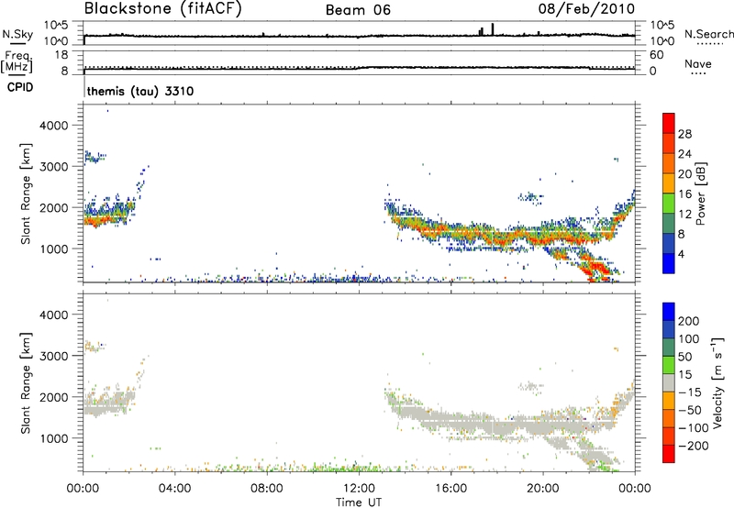Image resolution: width=734 pixels, height=508 pixels.
Task: Select the '3000' tick in the power panel
Action: tap(54, 167)
